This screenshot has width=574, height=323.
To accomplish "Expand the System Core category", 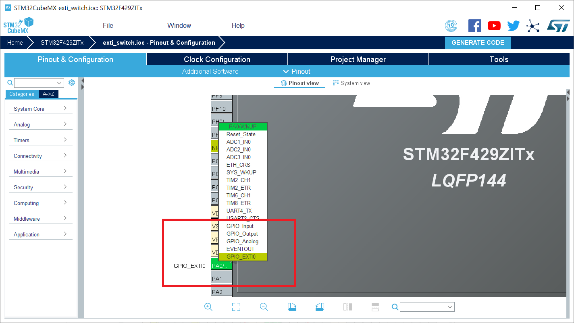I will click(x=41, y=109).
